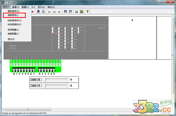Image resolution: width=176 pixels, height=116 pixels.
Task: Open the 查看(V) menu
Action: (x=16, y=7)
